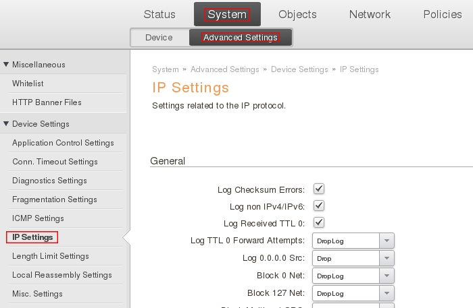This screenshot has width=473, height=308.
Task: Collapse the Device Settings section triangle
Action: (7, 124)
